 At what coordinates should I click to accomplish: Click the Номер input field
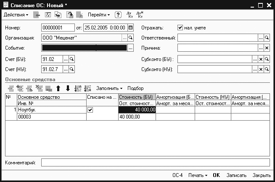click(58, 27)
